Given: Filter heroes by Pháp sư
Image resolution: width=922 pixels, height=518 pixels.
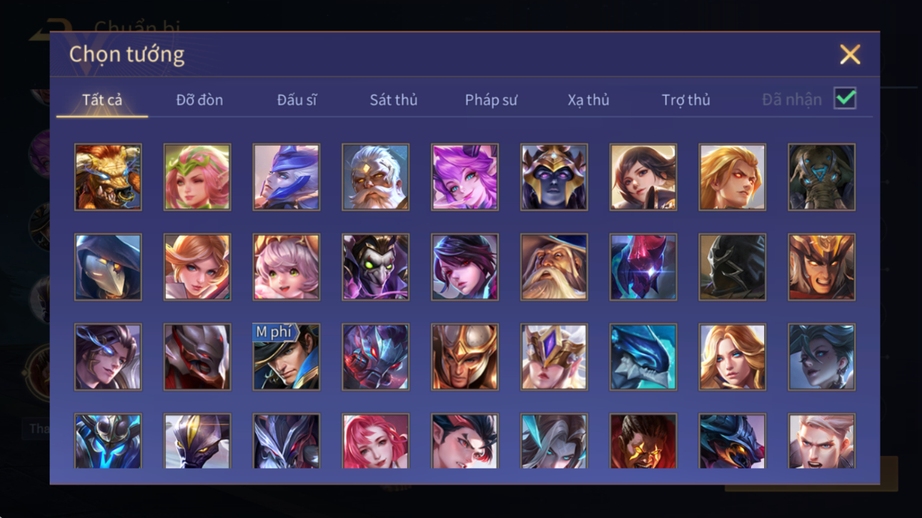Looking at the screenshot, I should point(491,100).
